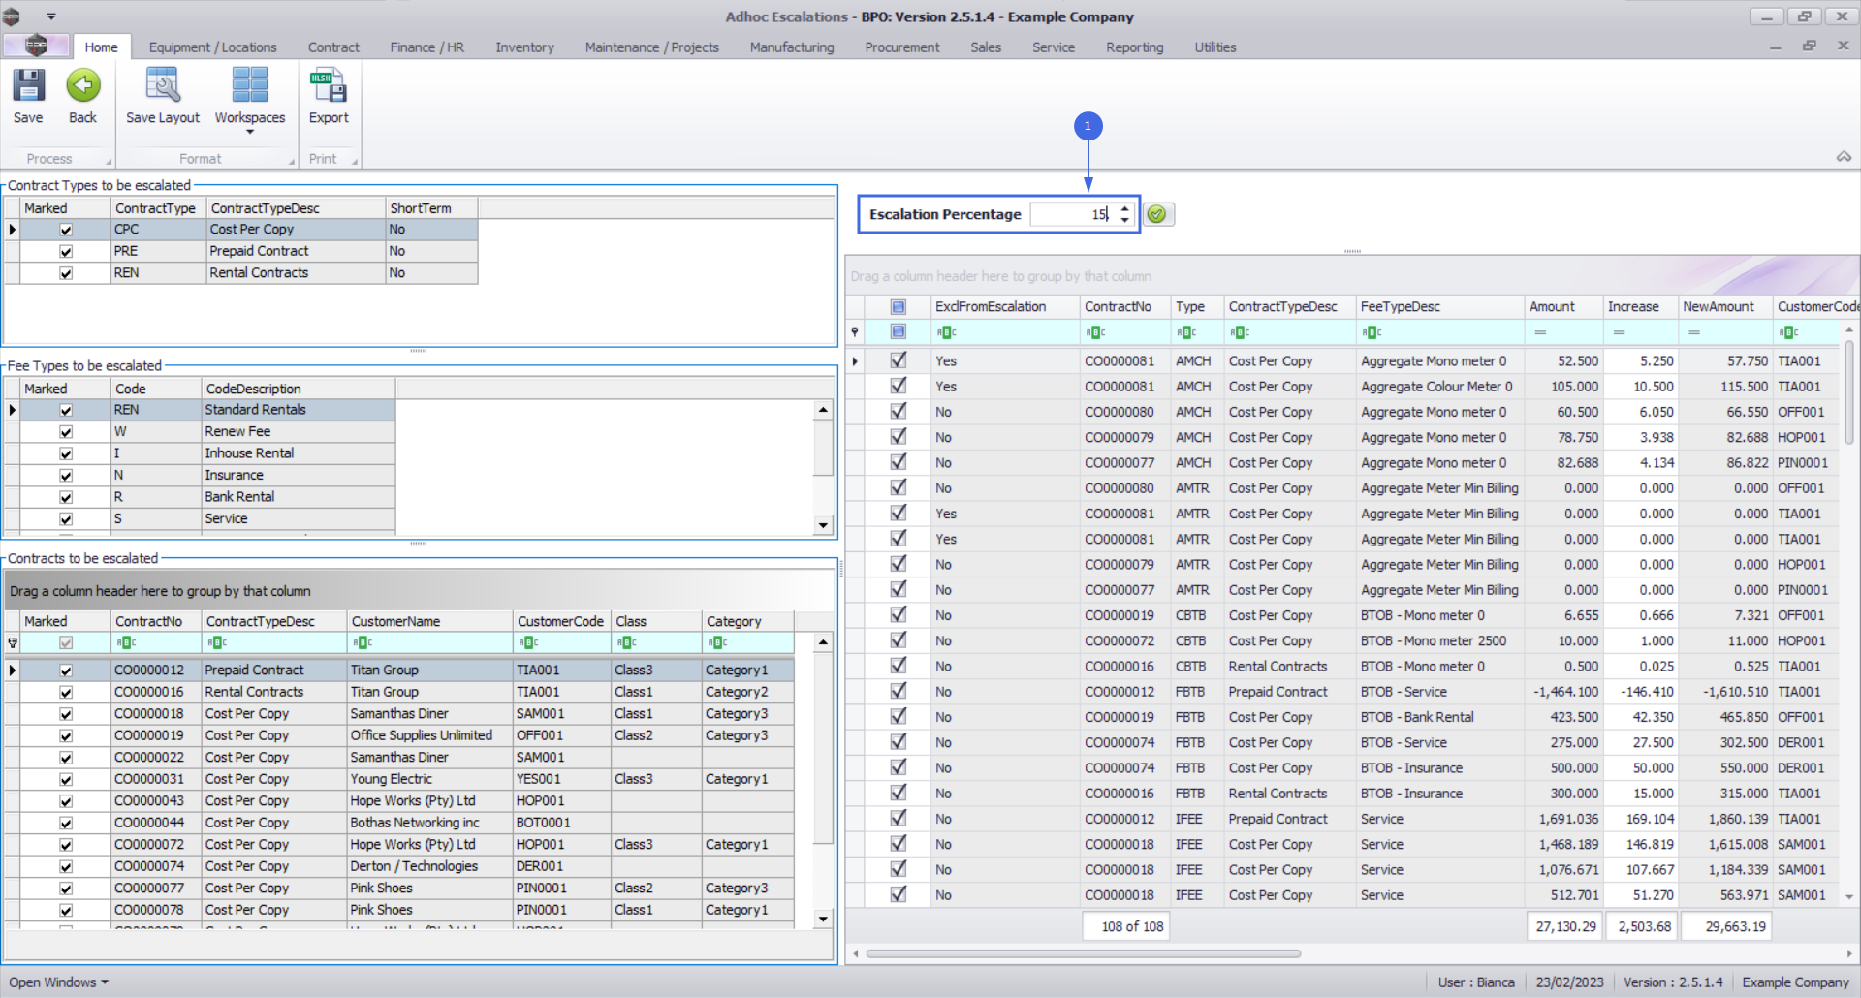
Task: Sort by the NewAmount column header
Action: [x=1718, y=306]
